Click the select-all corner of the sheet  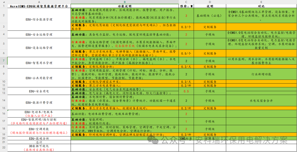pyautogui.click(x=4, y=2)
